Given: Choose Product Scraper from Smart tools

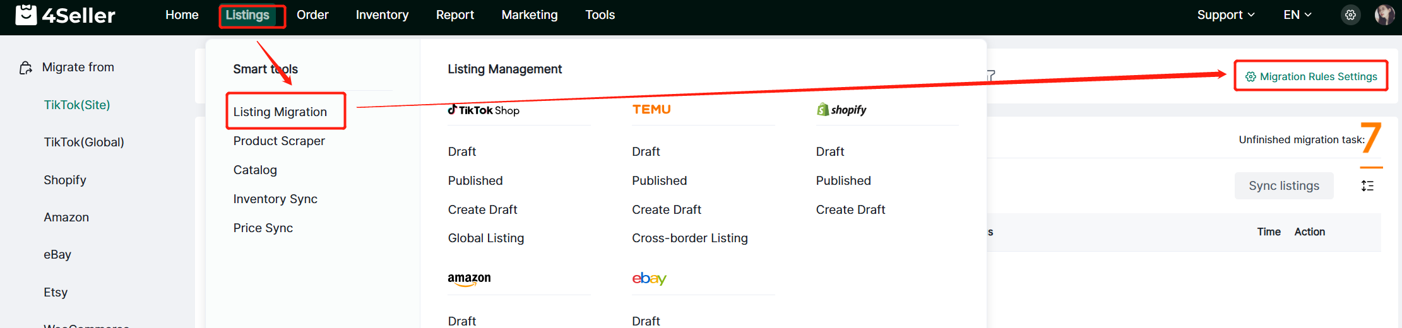Looking at the screenshot, I should click(279, 141).
